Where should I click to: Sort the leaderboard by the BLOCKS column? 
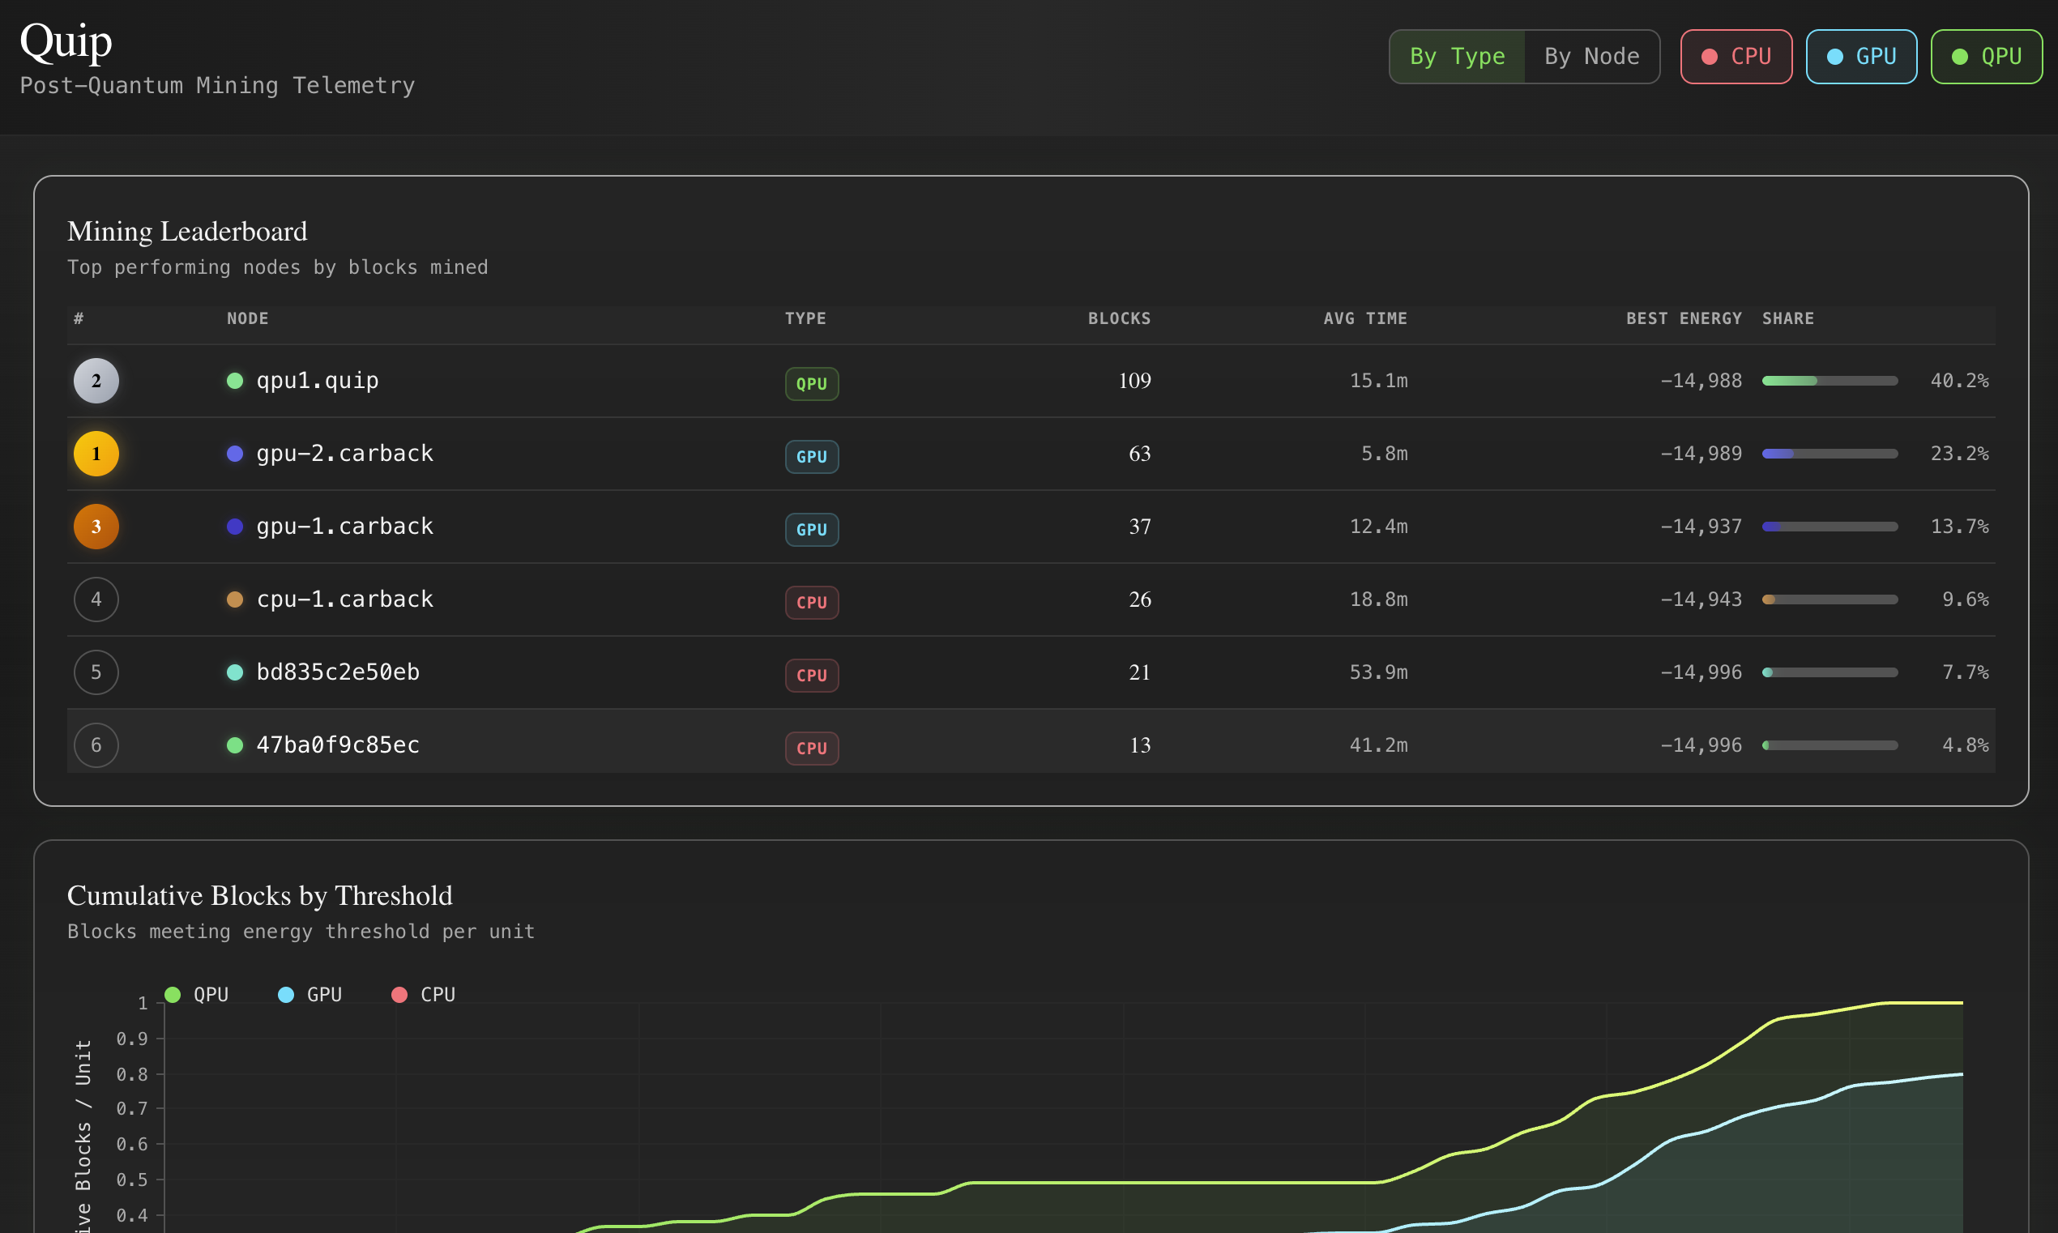1119,318
